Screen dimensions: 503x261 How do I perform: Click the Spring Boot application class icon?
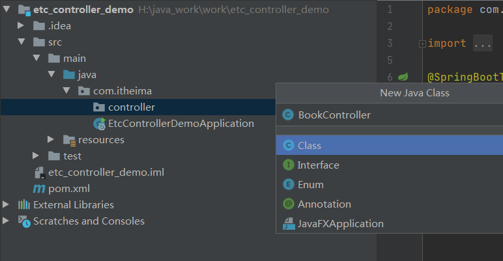(x=99, y=124)
